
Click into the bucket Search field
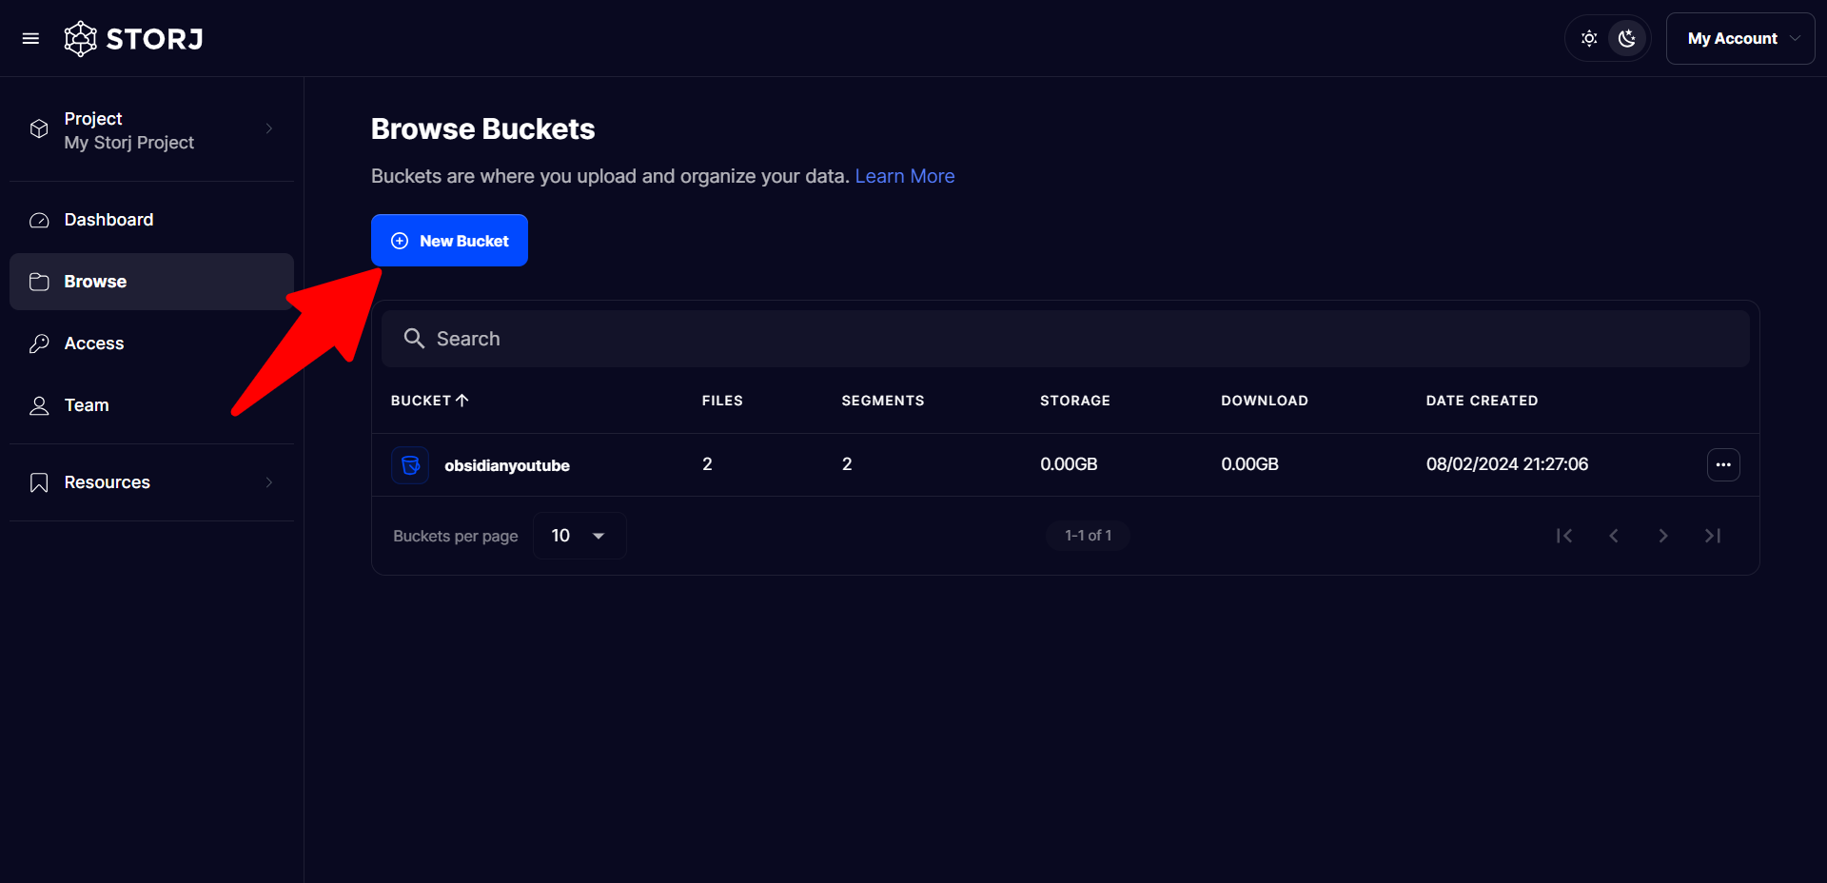pos(1066,339)
